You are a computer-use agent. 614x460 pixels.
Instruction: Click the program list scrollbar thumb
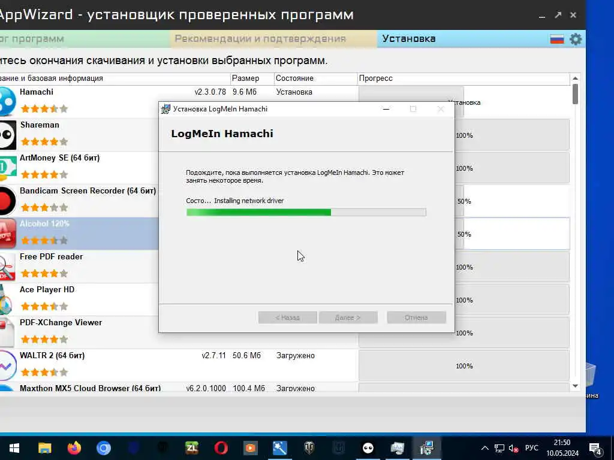click(575, 94)
